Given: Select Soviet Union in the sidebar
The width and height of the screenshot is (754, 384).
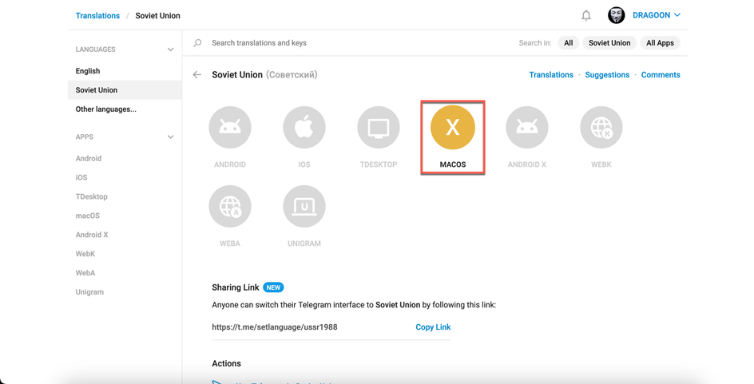Looking at the screenshot, I should 125,90.
